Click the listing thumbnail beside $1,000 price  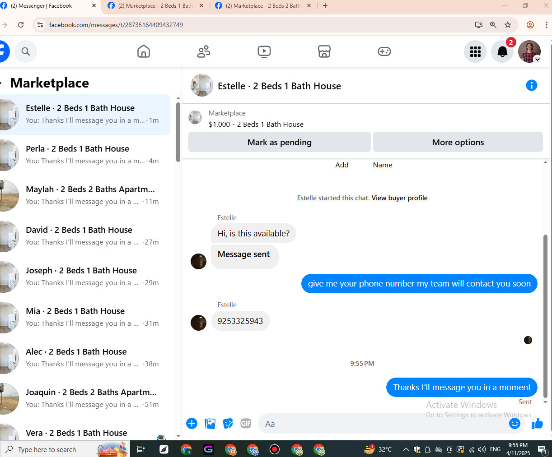point(195,117)
